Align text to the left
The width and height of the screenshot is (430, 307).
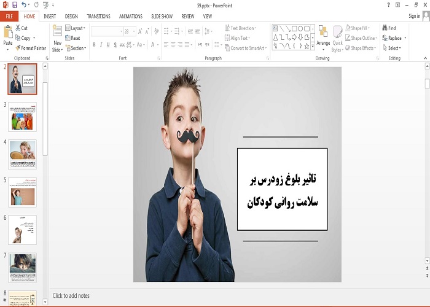point(166,45)
